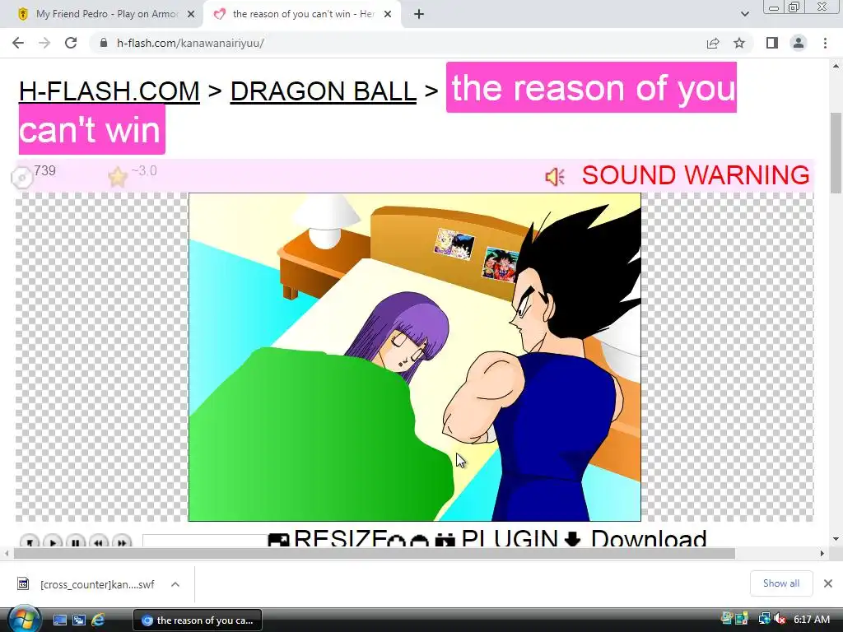Click the muted volume tray icon
This screenshot has width=843, height=632.
779,620
